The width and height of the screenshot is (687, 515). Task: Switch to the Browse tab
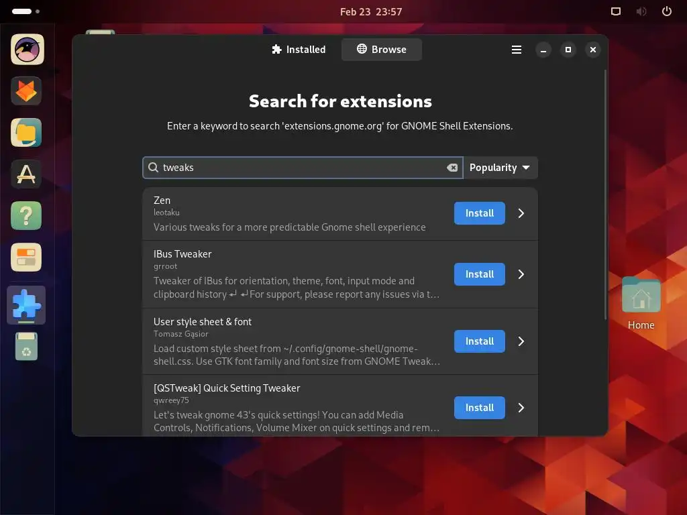[382, 50]
